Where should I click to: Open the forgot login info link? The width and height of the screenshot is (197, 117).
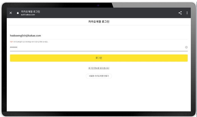(99, 68)
